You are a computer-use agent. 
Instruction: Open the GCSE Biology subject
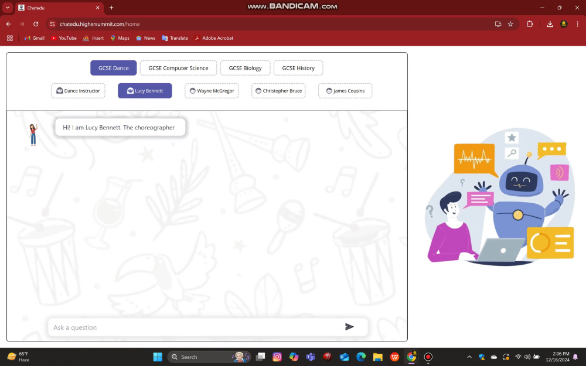[x=245, y=68]
